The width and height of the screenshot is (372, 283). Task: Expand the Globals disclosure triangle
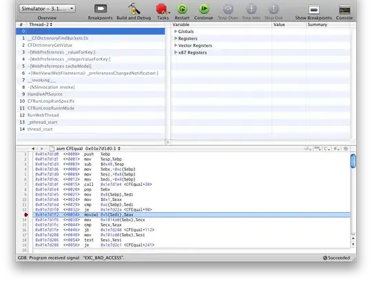pos(176,31)
